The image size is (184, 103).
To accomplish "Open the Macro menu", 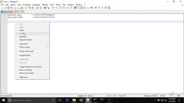I will click(x=58, y=5).
